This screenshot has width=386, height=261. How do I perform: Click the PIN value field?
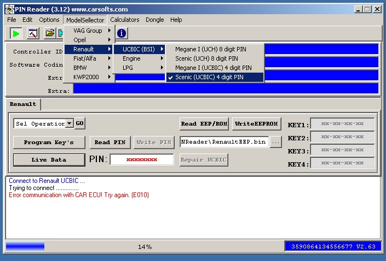pos(142,159)
